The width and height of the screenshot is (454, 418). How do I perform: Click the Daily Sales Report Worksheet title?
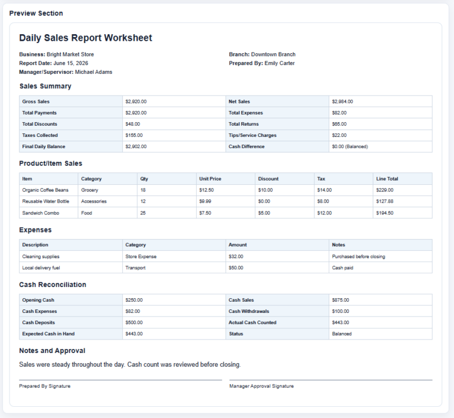coord(85,38)
